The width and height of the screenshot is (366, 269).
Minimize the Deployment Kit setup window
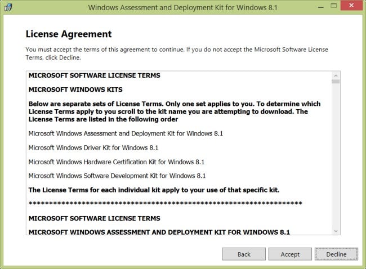321,7
